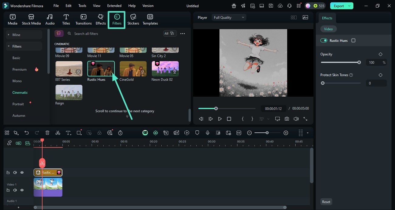Hide the Video 1 track
This screenshot has height=210, width=395.
(22, 190)
